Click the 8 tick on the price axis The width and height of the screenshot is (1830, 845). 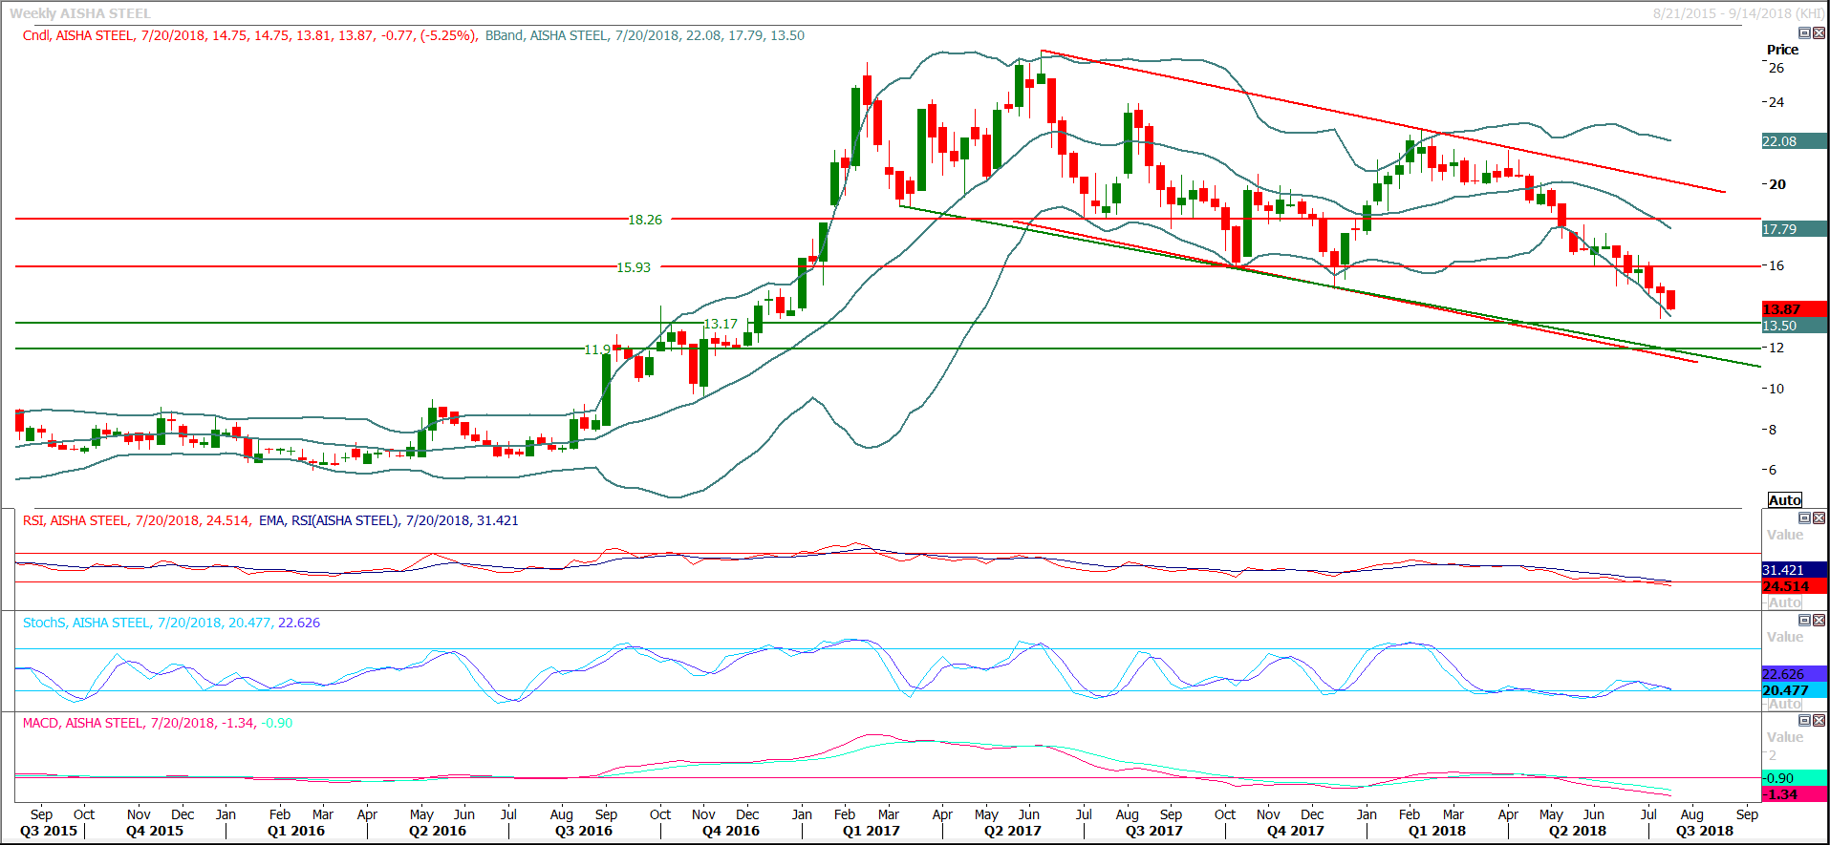(x=1773, y=430)
